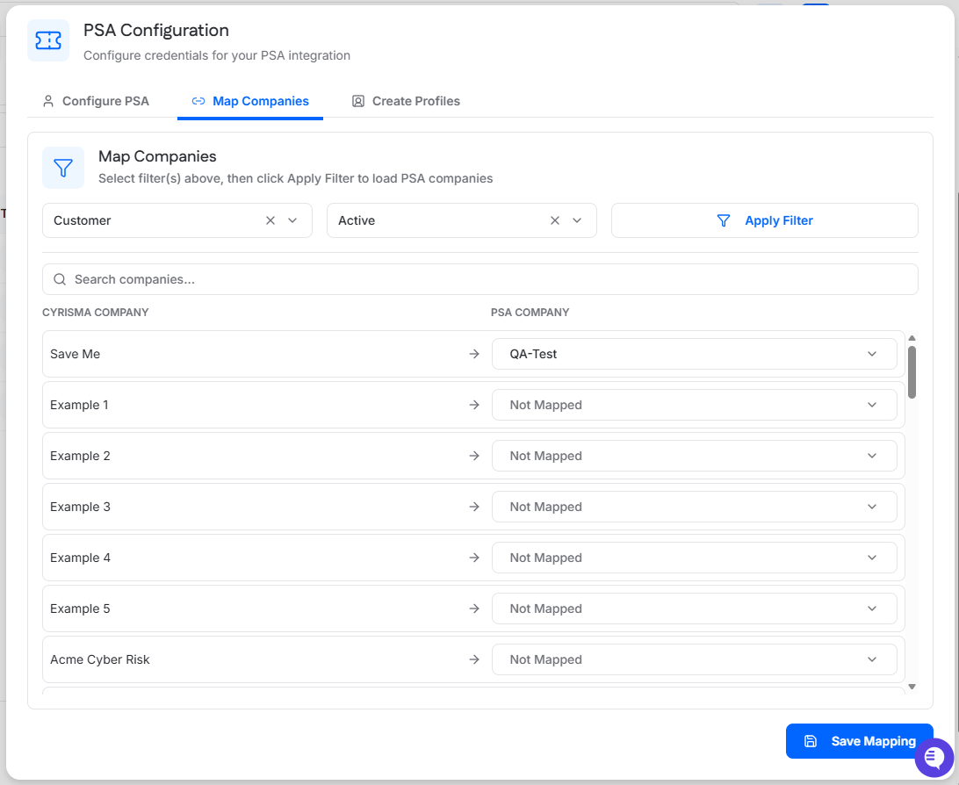This screenshot has height=785, width=959.
Task: Click the search magnifier icon
Action: point(60,279)
